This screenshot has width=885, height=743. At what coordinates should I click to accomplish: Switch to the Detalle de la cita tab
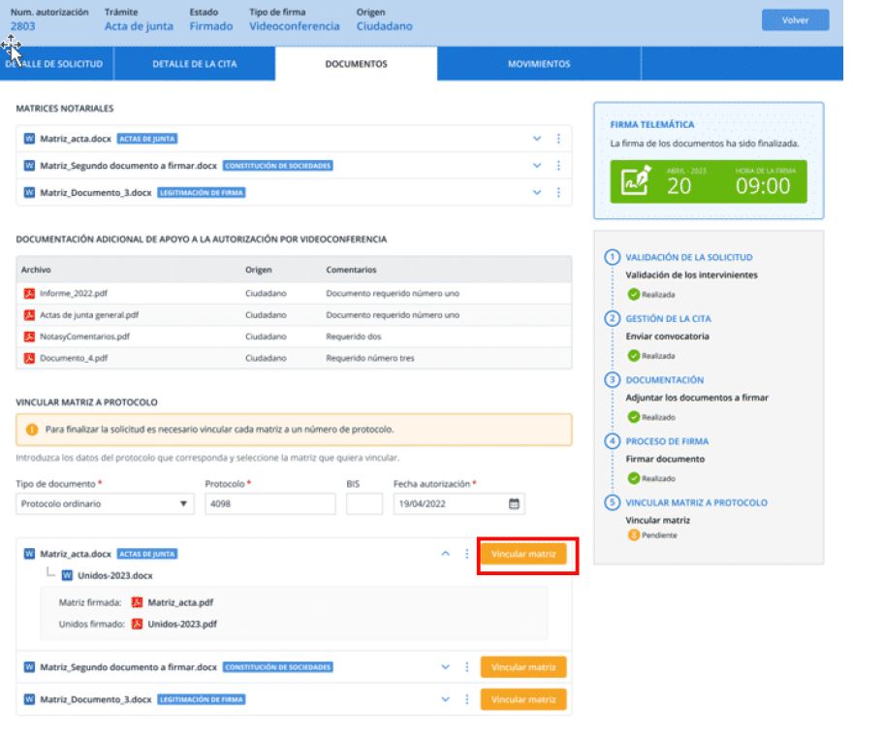194,64
